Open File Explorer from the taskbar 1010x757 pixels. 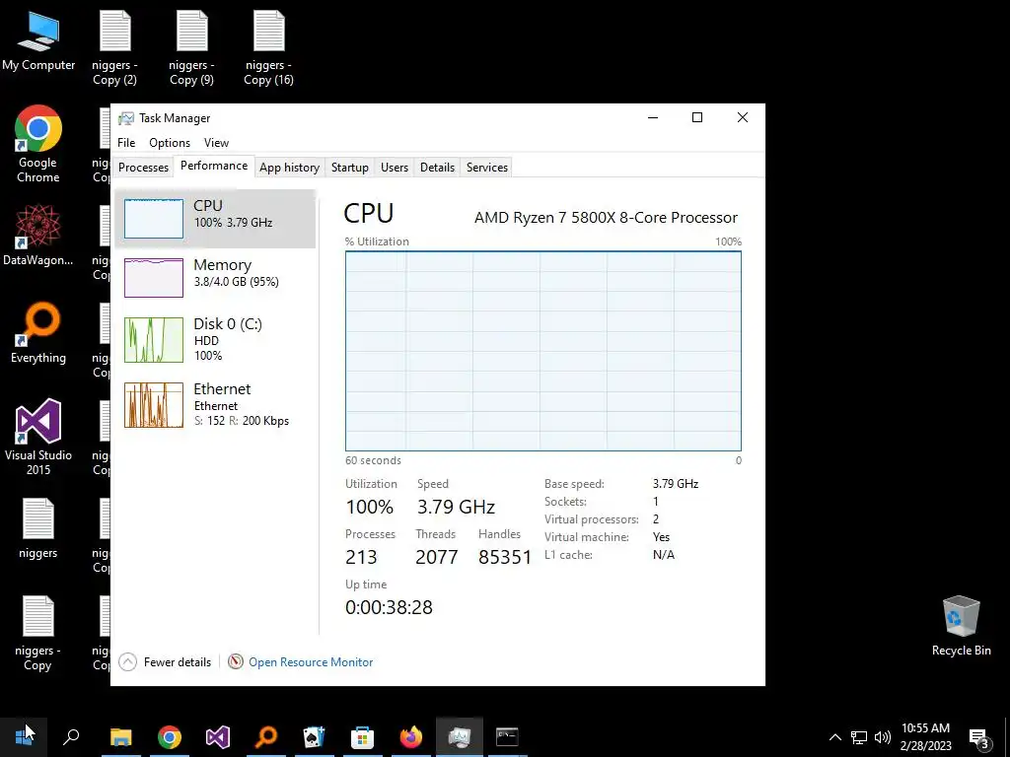coord(120,737)
